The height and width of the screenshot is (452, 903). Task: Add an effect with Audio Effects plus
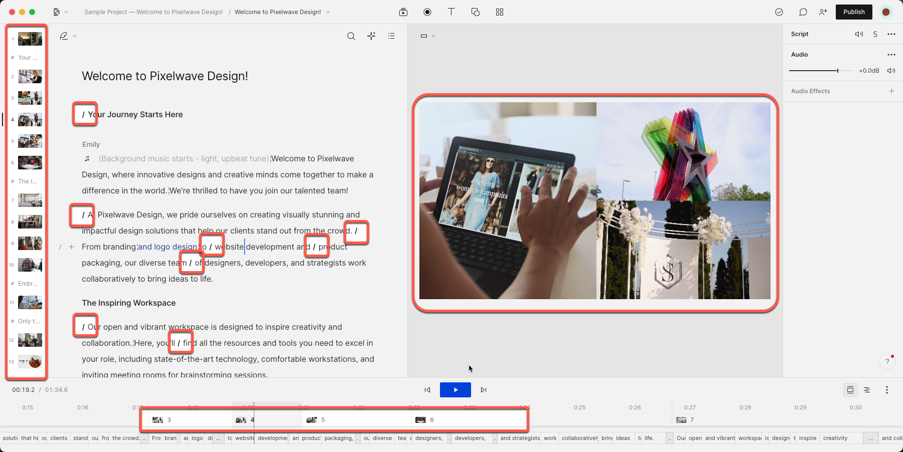pos(891,91)
